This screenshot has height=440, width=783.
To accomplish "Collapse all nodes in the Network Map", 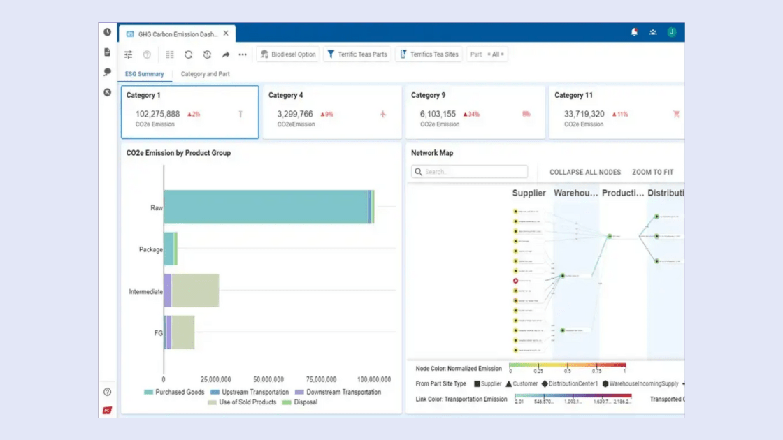I will click(584, 172).
